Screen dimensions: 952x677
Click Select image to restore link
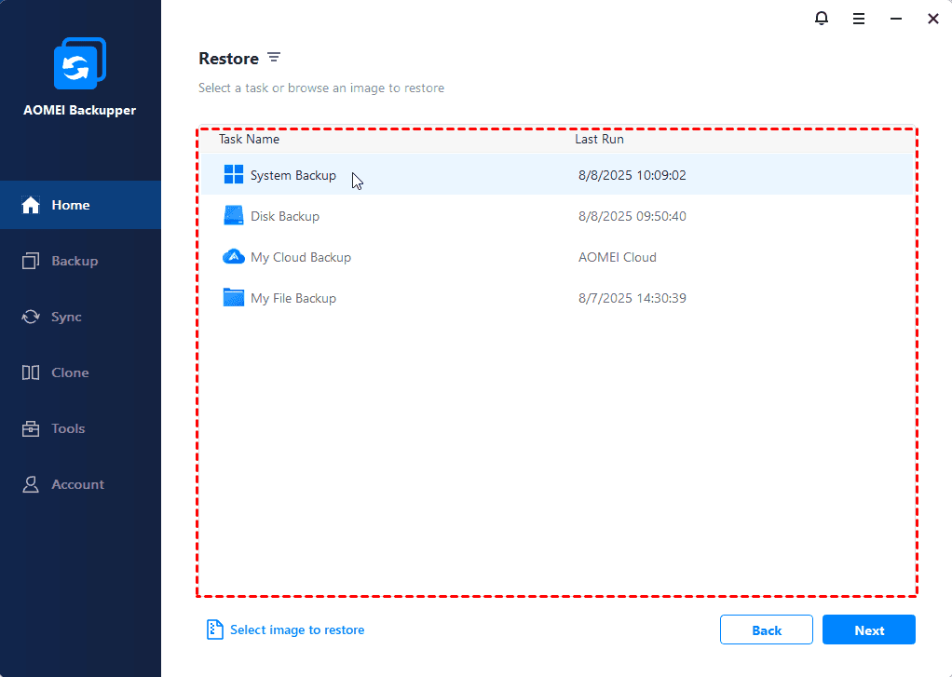click(296, 630)
